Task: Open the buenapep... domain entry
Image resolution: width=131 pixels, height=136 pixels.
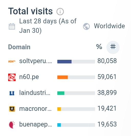Action: point(36,124)
